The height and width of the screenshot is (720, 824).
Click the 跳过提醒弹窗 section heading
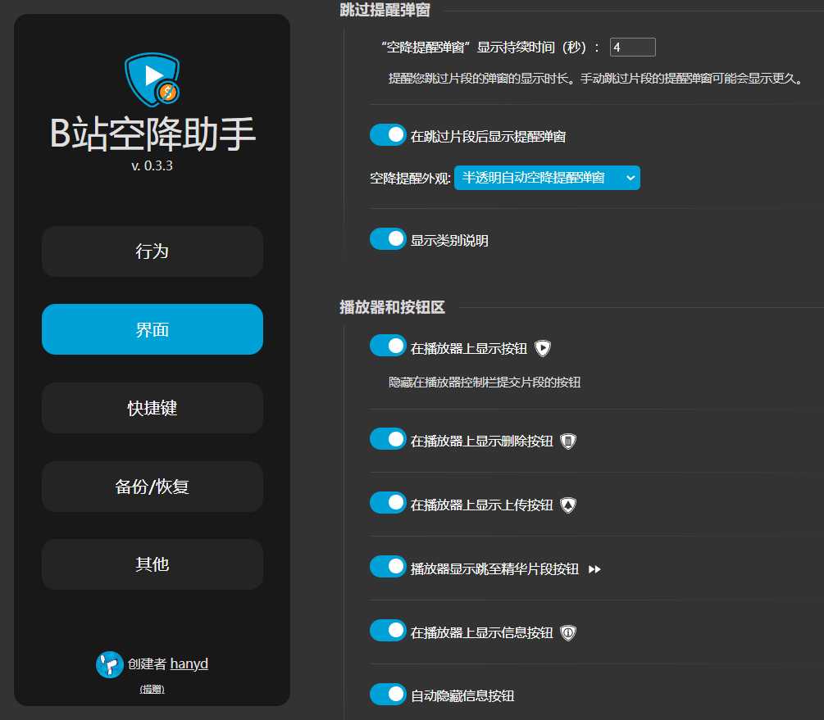click(385, 10)
